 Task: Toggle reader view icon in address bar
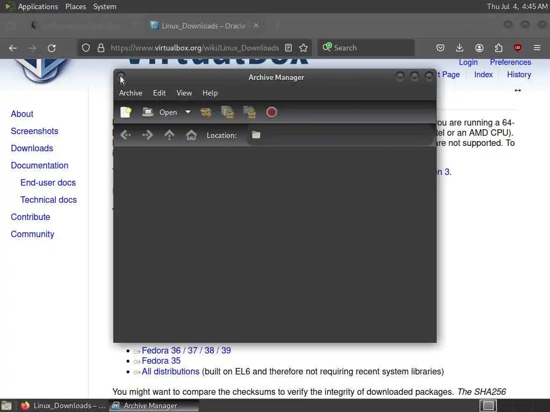(x=288, y=48)
